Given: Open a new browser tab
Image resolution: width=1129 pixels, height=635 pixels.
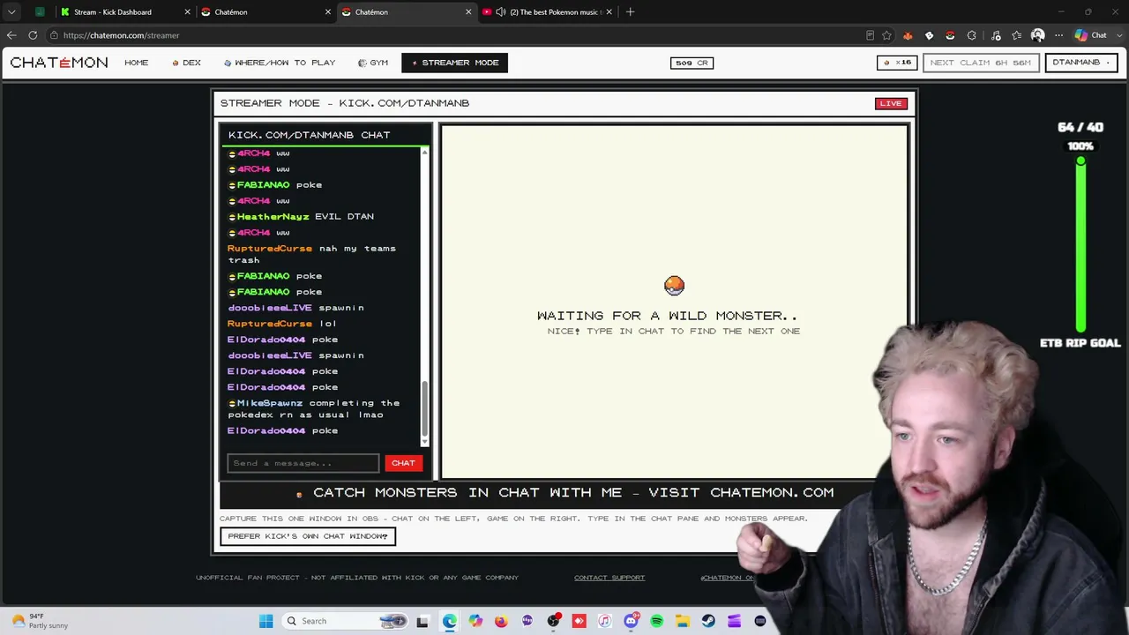Looking at the screenshot, I should tap(630, 12).
